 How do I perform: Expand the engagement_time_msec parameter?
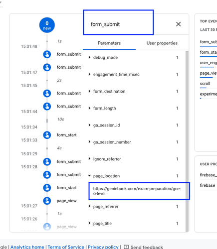point(89,74)
